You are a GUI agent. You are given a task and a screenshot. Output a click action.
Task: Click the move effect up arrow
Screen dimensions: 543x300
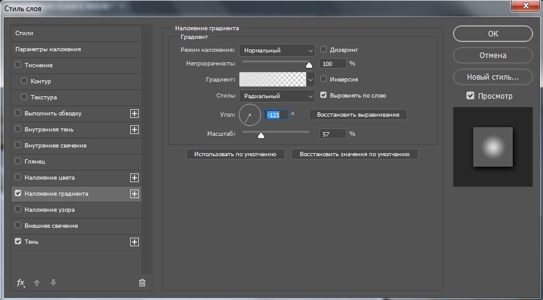[x=36, y=283]
